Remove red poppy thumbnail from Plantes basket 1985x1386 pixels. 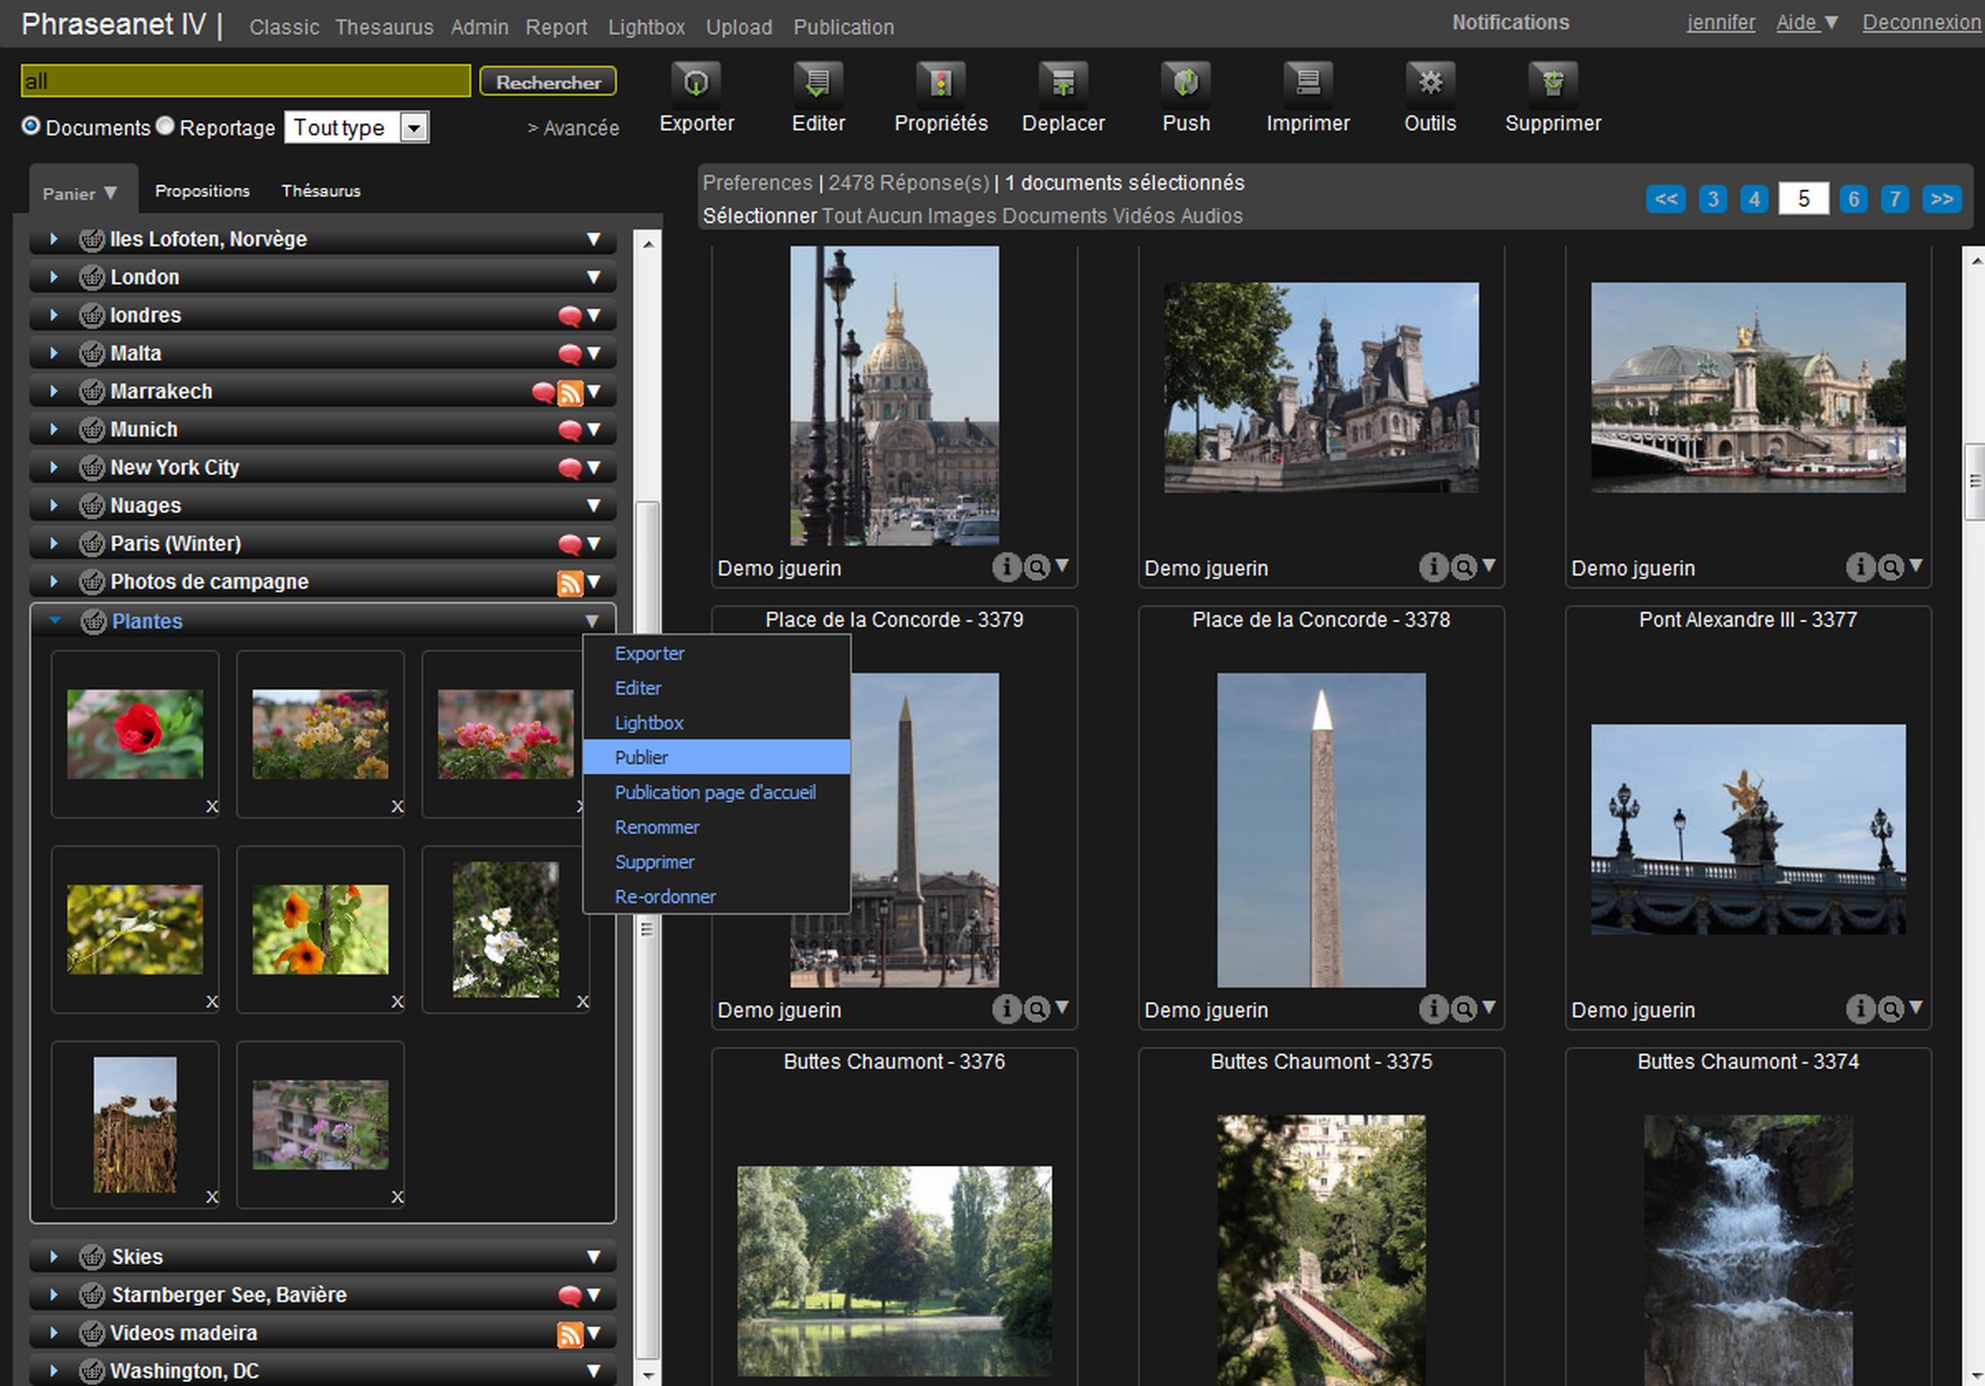tap(212, 806)
